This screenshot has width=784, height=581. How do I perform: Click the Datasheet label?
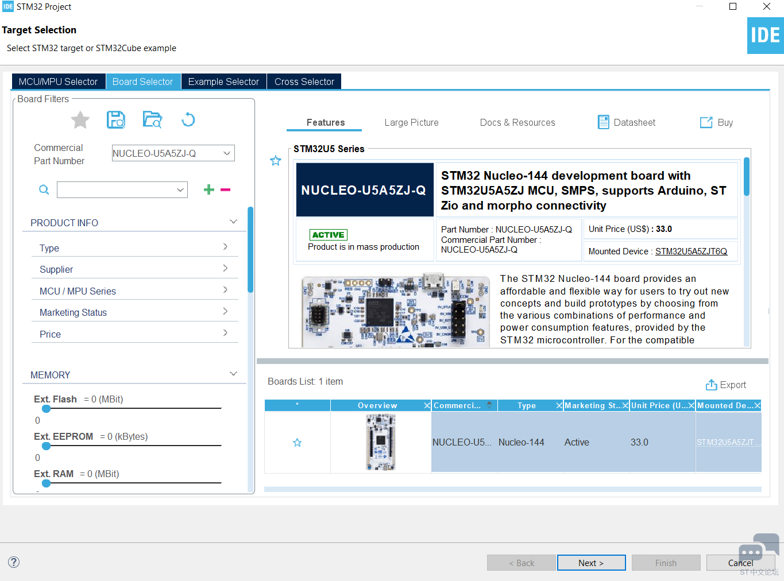coord(635,122)
